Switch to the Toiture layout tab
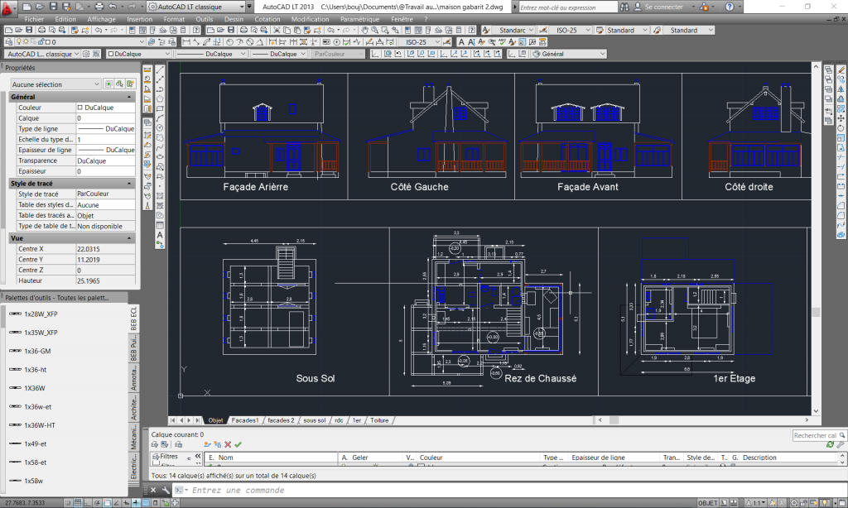The width and height of the screenshot is (848, 508). (x=379, y=420)
